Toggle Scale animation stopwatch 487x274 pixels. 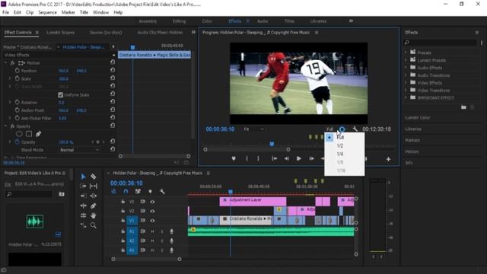click(17, 78)
